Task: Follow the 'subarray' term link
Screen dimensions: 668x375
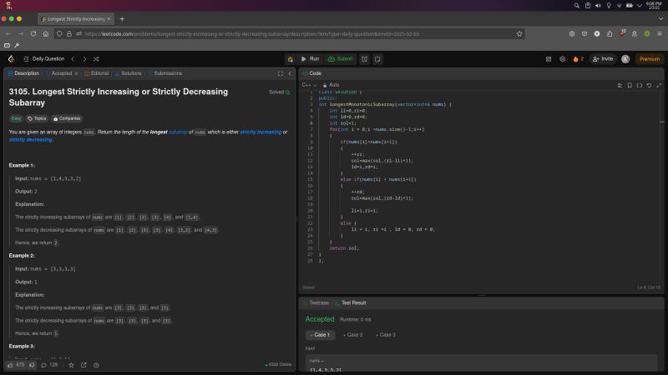Action: coord(178,132)
